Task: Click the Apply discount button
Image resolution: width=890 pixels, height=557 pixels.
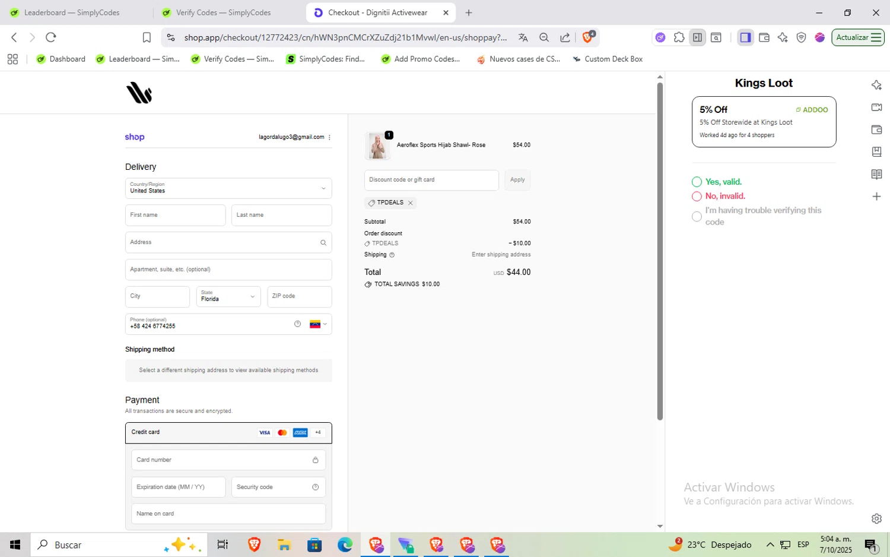Action: point(517,180)
